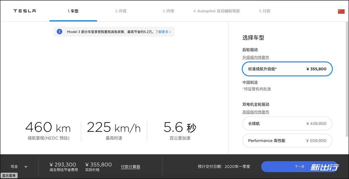The width and height of the screenshot is (349, 179).
Task: Expand the 现金 payment dropdown
Action: 19,166
